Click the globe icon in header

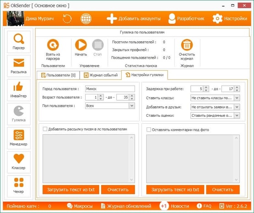click(x=86, y=19)
